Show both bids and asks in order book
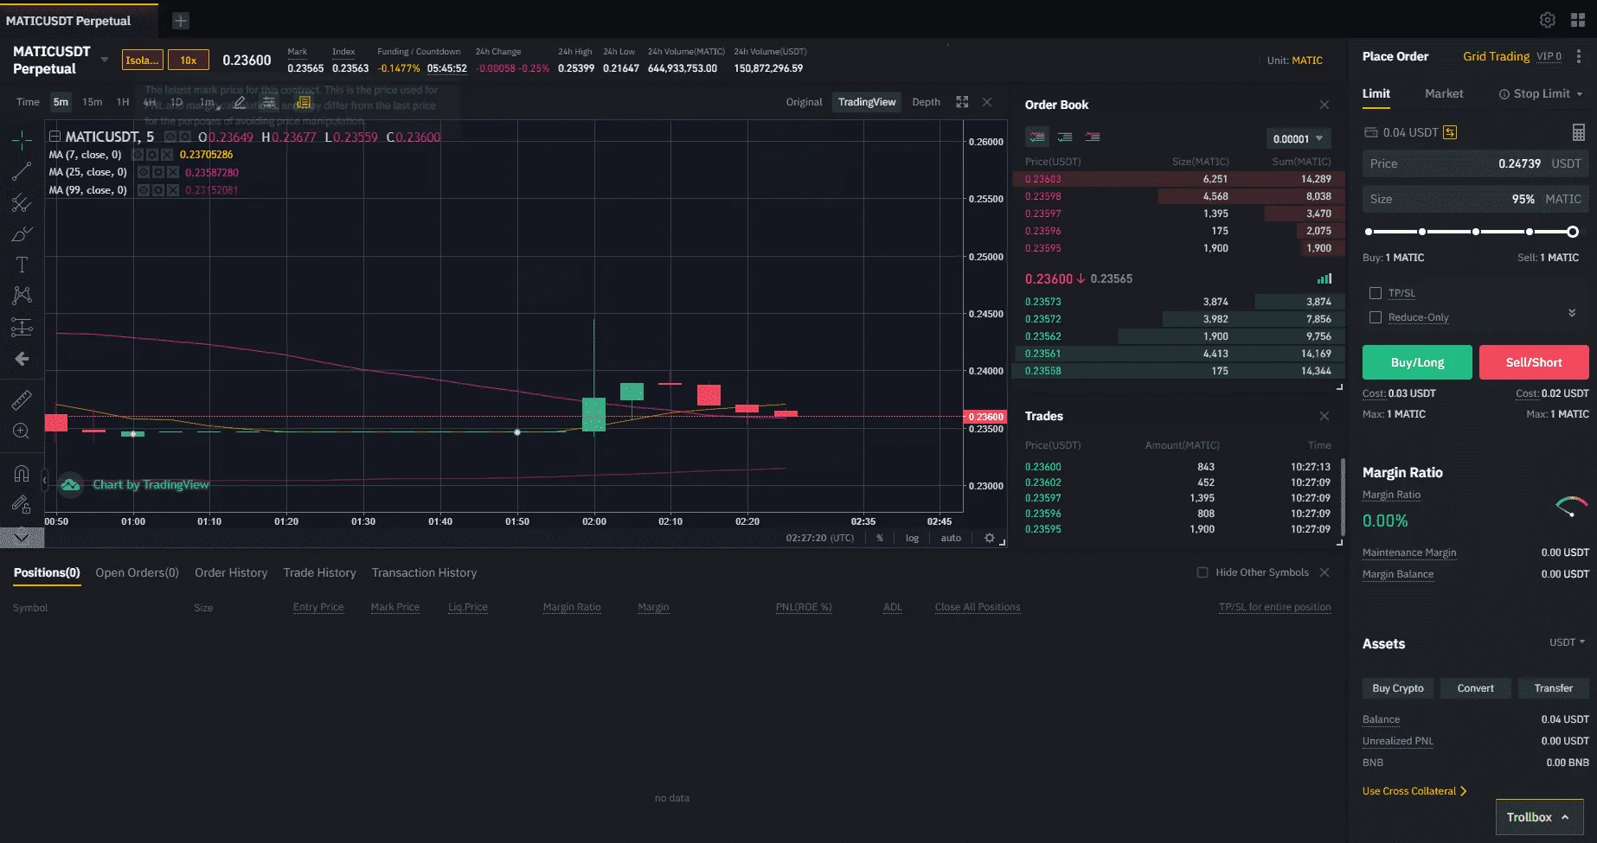 click(x=1037, y=137)
